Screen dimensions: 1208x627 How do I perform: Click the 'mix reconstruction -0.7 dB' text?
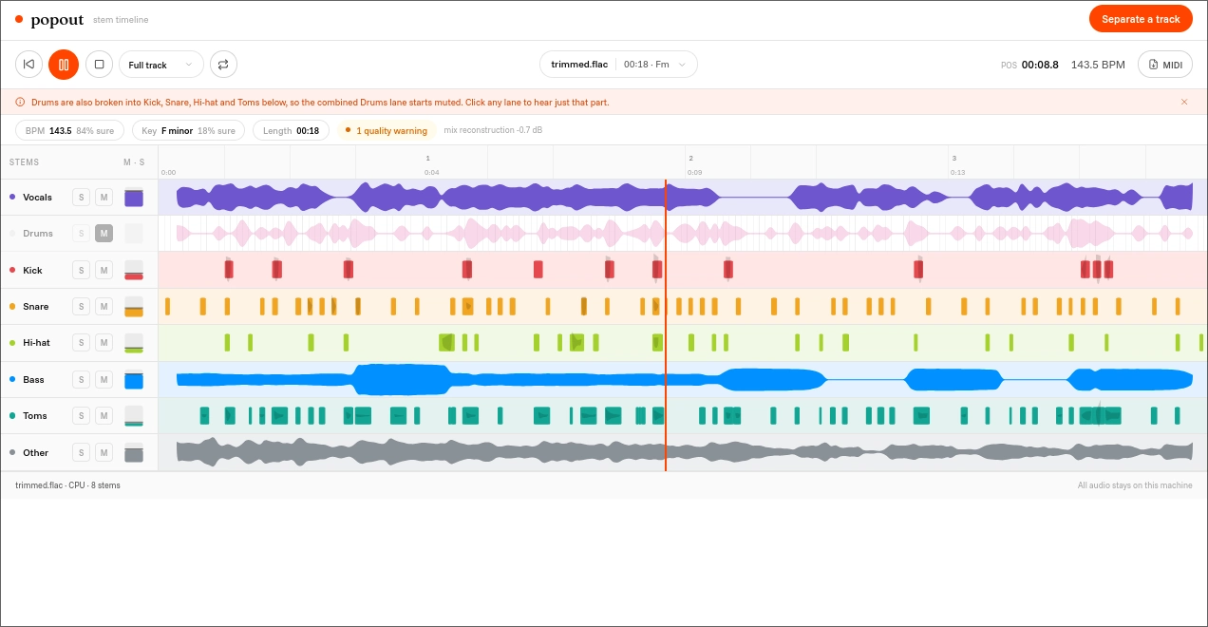pyautogui.click(x=493, y=130)
